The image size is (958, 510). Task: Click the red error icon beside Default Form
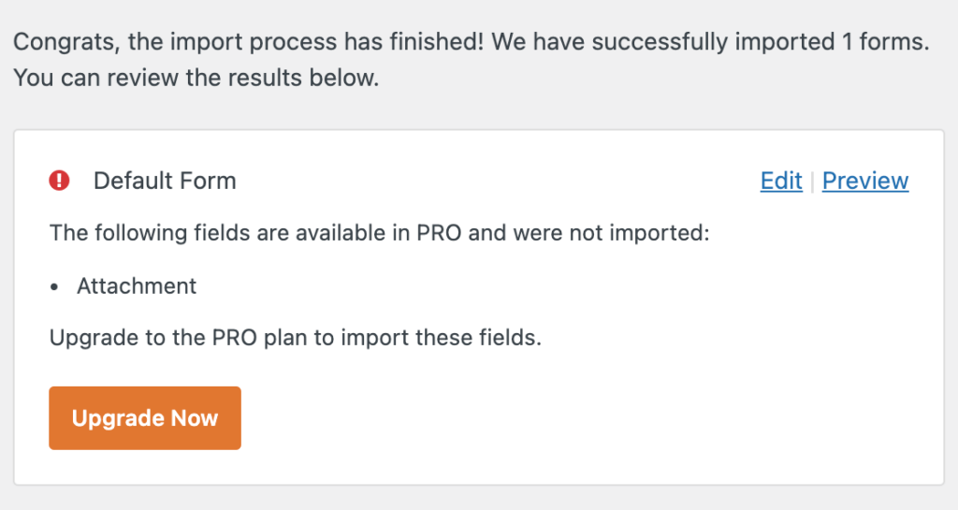point(60,181)
